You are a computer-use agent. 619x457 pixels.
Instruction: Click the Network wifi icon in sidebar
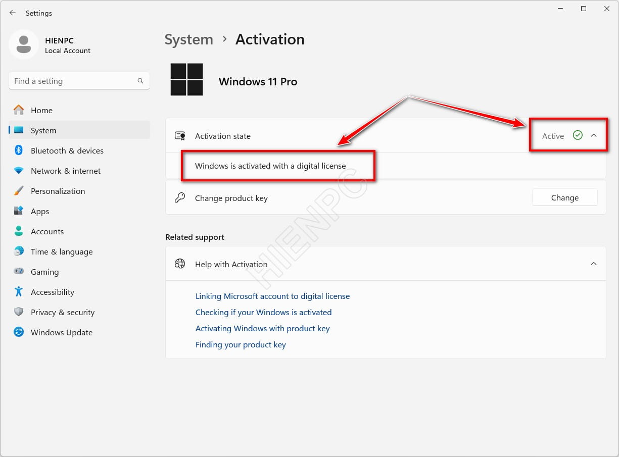click(19, 171)
